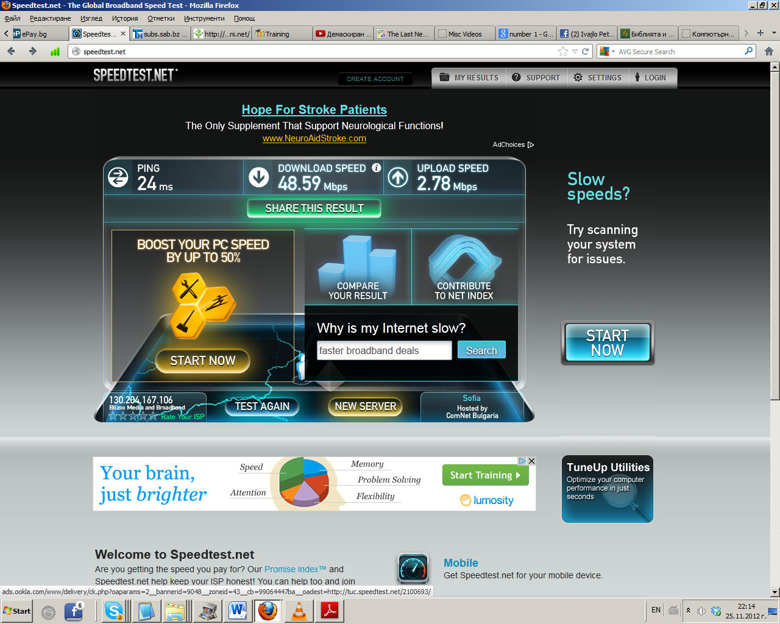This screenshot has height=624, width=780.
Task: Click the download speed arrow icon
Action: tap(259, 177)
